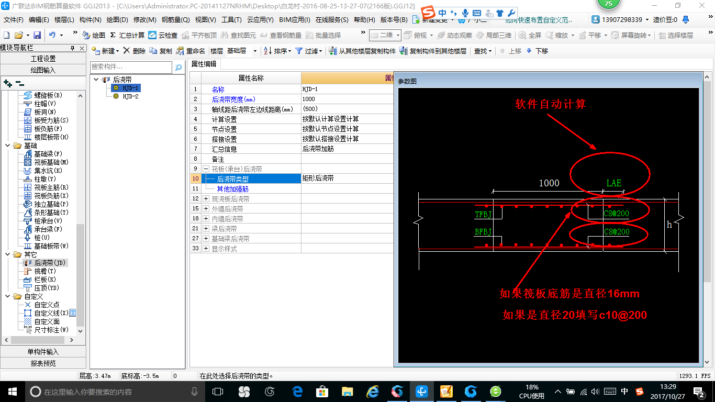Click the 搜索构件 search field
The image size is (715, 402).
click(131, 67)
